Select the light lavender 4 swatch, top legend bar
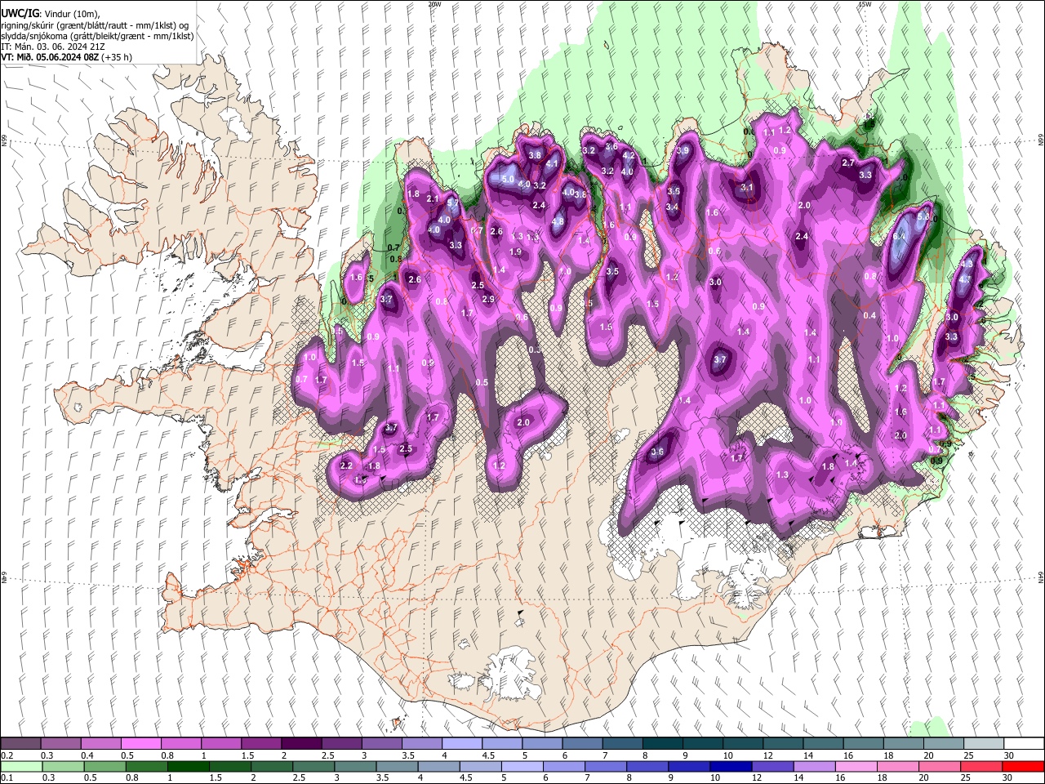 tap(461, 744)
